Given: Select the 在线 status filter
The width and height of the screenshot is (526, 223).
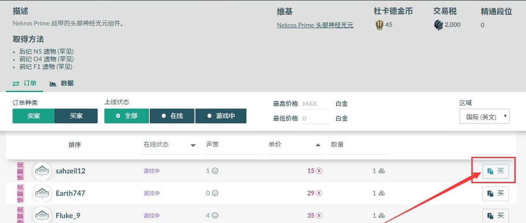Looking at the screenshot, I should click(x=172, y=116).
